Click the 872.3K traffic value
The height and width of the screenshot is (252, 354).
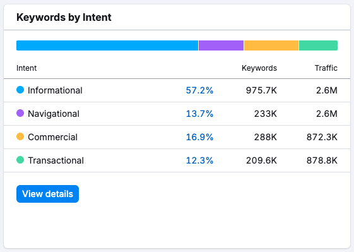pos(322,137)
